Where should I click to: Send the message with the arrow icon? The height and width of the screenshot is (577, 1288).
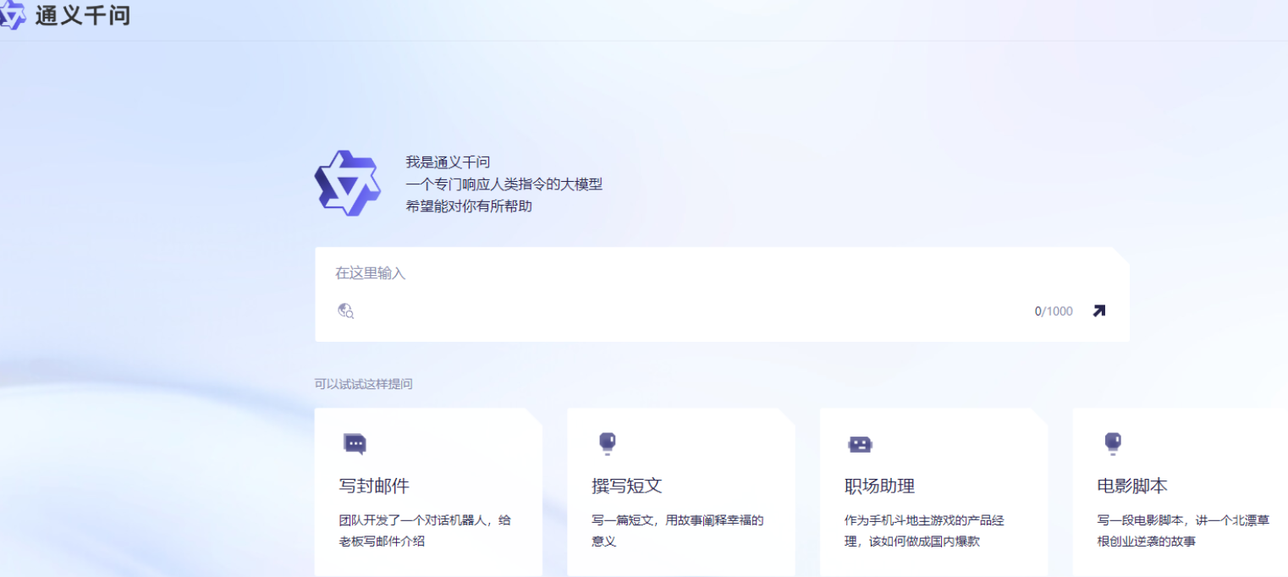tap(1098, 310)
